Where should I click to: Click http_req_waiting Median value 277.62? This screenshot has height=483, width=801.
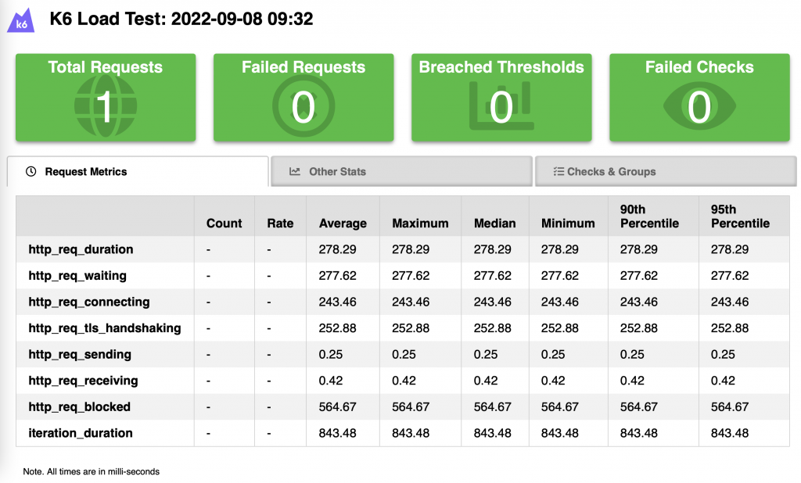coord(493,276)
